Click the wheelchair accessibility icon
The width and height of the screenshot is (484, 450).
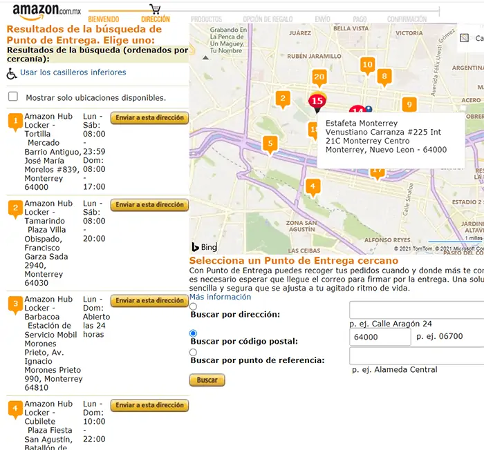coord(12,73)
